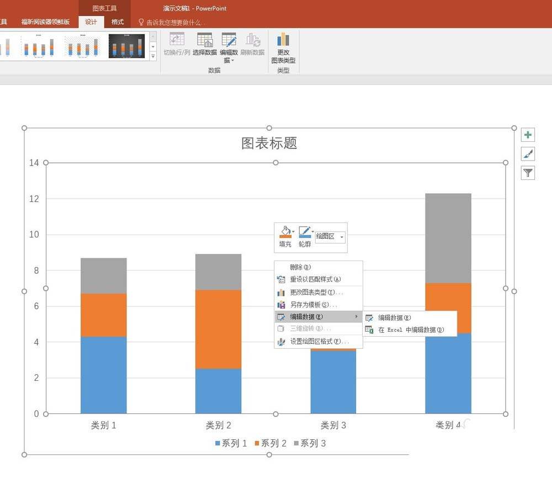The height and width of the screenshot is (478, 552).
Task: Open Chart Elements plus button
Action: click(528, 135)
